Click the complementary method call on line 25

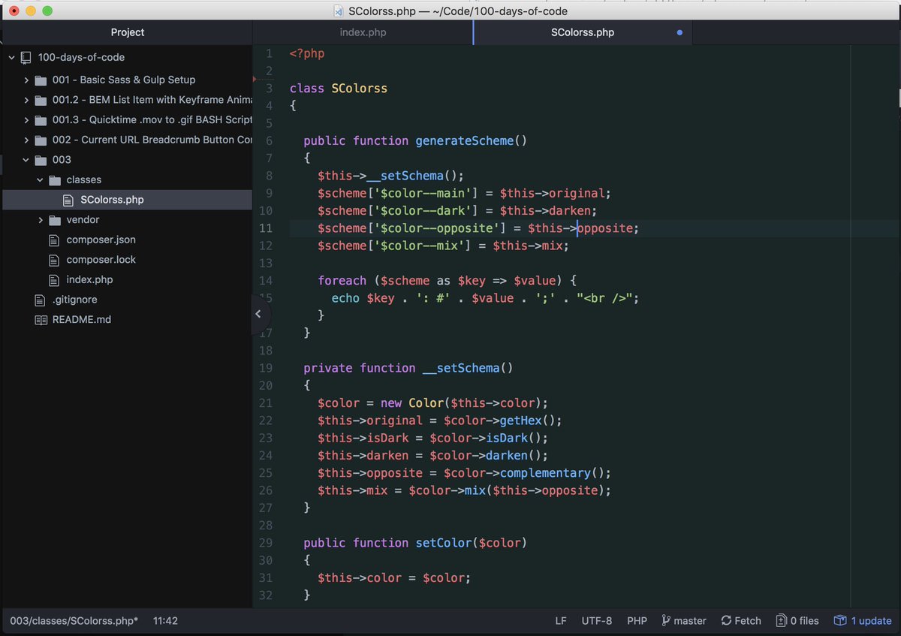[545, 473]
